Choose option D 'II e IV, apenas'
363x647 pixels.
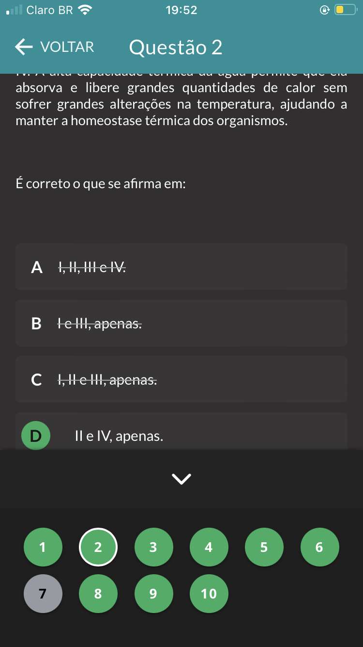[x=181, y=432]
